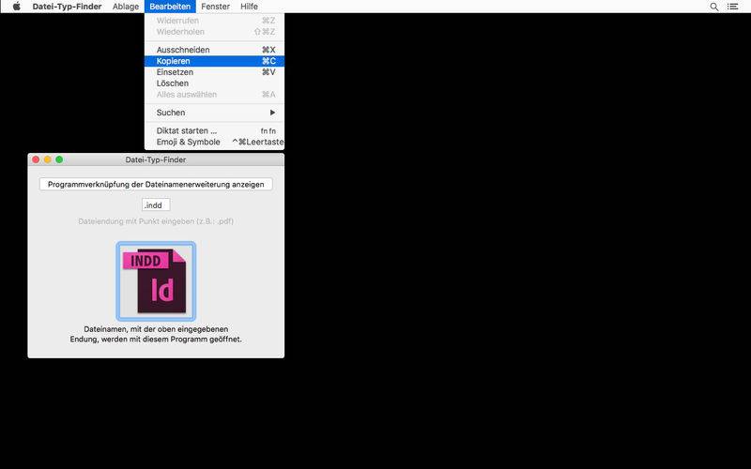Close the Datei-Typ-Finder window
Image resolution: width=751 pixels, height=469 pixels.
(x=36, y=159)
